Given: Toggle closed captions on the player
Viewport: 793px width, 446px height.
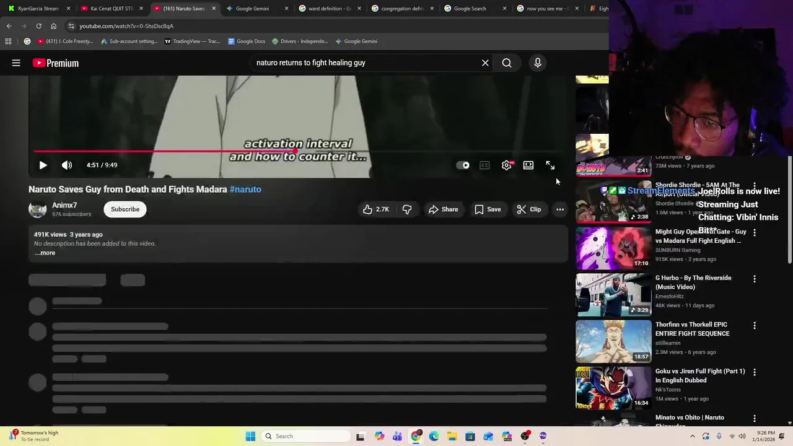Looking at the screenshot, I should click(x=484, y=165).
